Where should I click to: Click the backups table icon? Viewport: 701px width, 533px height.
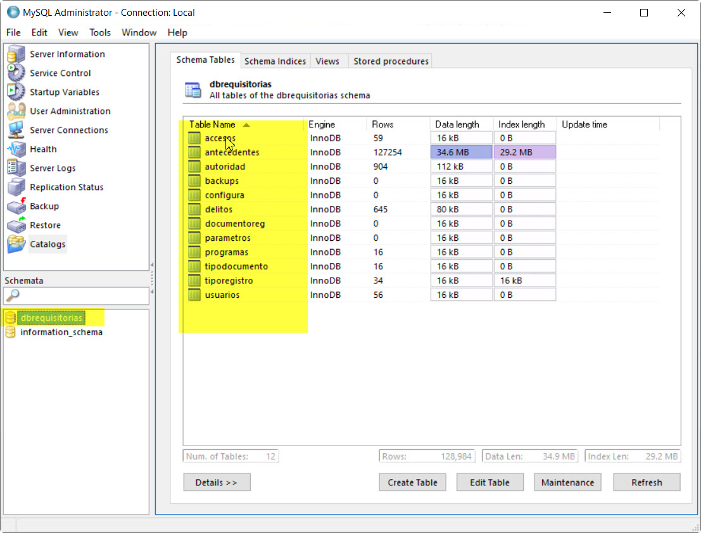[194, 181]
